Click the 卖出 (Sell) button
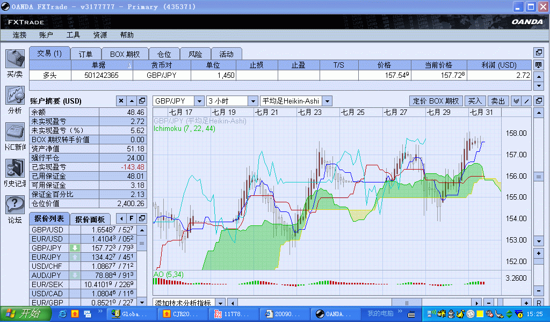The image size is (550, 322). click(498, 101)
